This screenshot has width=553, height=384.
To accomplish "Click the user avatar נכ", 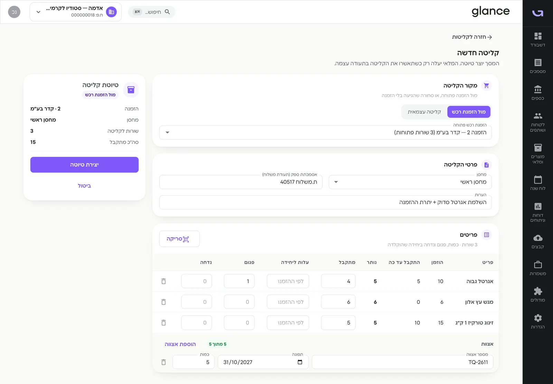I will pyautogui.click(x=14, y=12).
